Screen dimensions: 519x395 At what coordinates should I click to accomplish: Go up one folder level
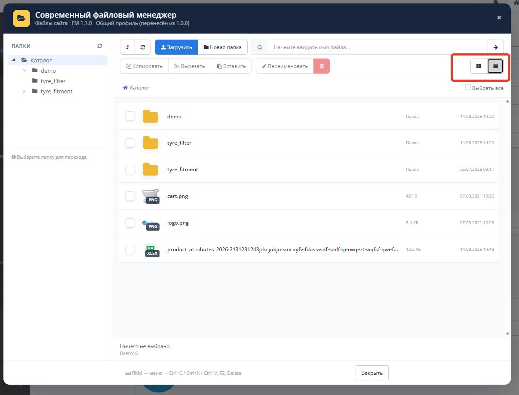[128, 47]
